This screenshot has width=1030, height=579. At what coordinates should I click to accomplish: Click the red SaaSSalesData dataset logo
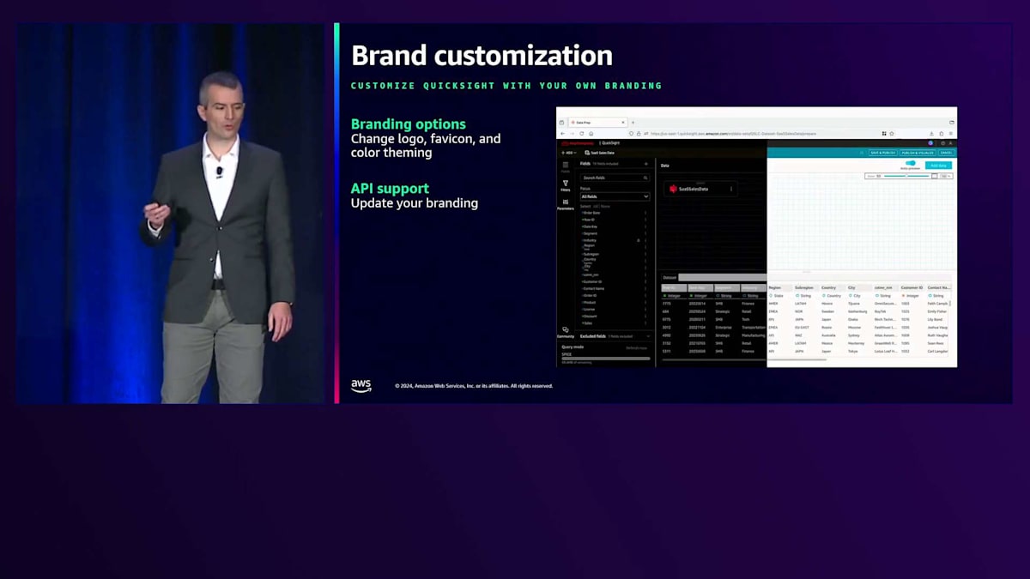(673, 189)
